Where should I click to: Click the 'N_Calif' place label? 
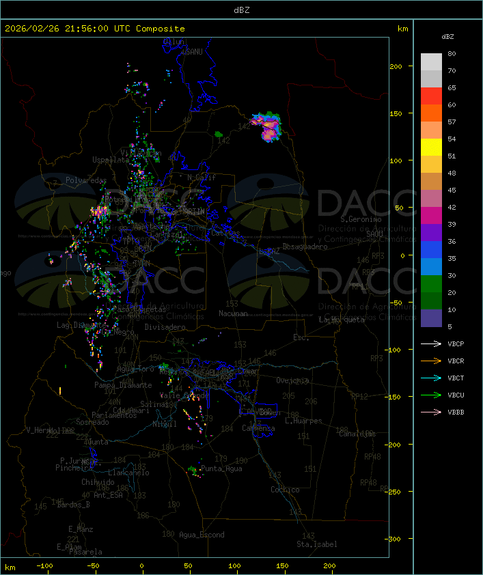pos(202,178)
